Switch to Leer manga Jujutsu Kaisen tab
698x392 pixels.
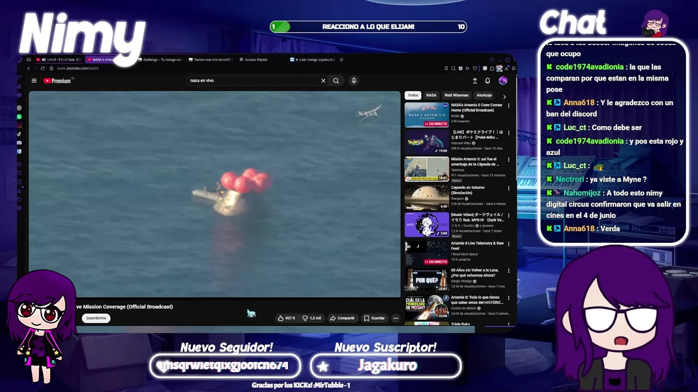coord(312,59)
